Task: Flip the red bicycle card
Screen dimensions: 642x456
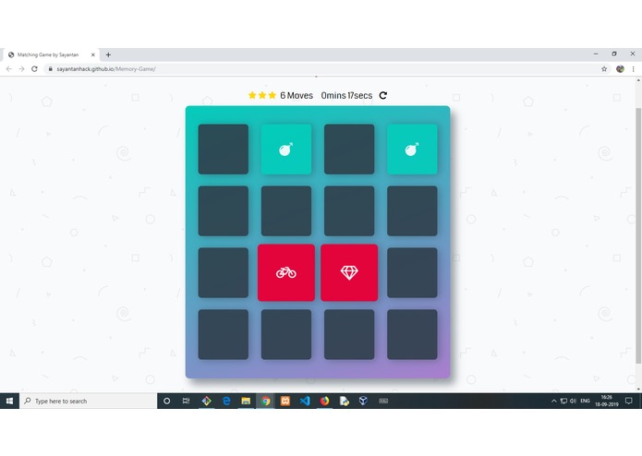Action: click(x=286, y=273)
